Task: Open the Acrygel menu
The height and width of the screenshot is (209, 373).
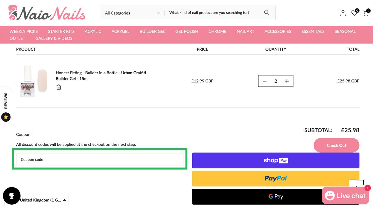Action: (x=120, y=31)
